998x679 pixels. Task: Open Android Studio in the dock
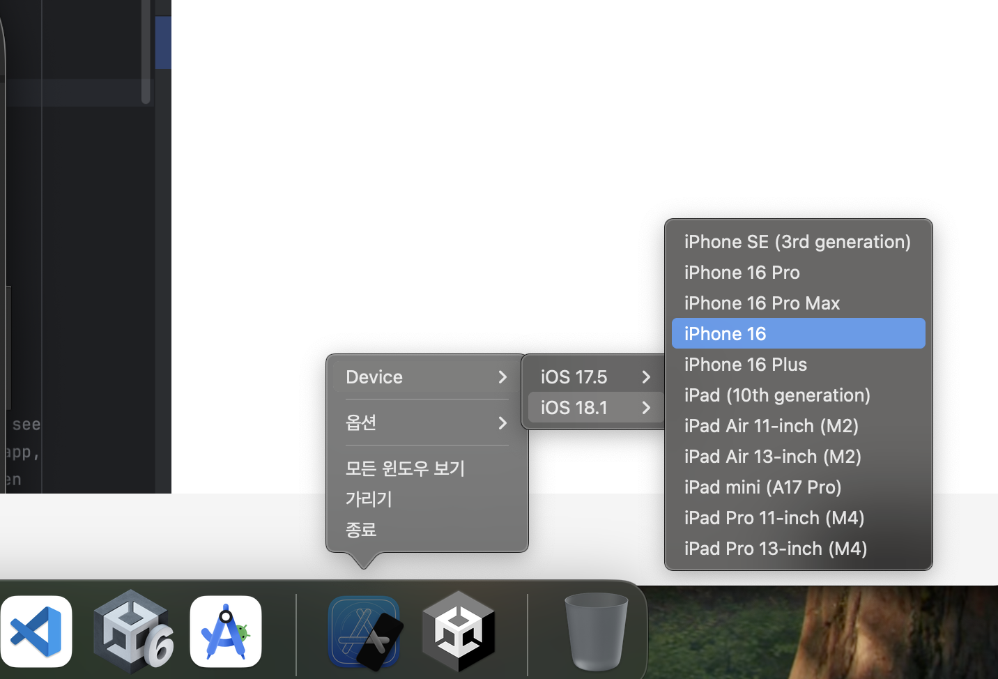click(226, 632)
